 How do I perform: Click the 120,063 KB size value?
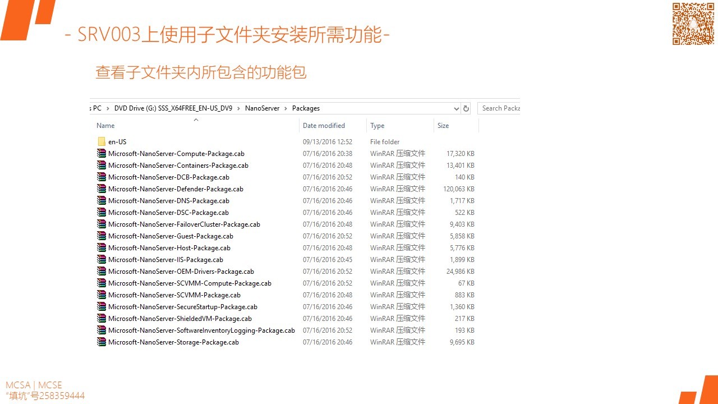tap(459, 189)
